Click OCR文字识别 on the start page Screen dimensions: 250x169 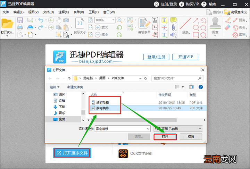pyautogui.click(x=135, y=153)
